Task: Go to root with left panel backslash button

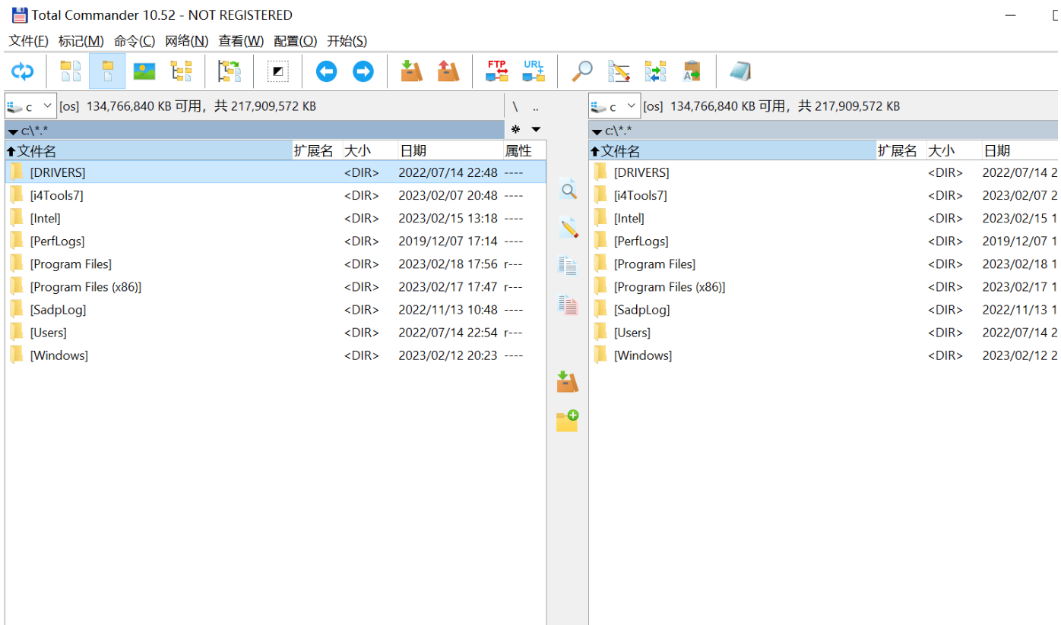Action: click(515, 107)
